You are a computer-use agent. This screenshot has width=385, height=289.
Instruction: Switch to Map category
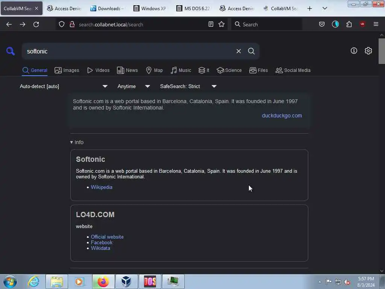point(154,70)
